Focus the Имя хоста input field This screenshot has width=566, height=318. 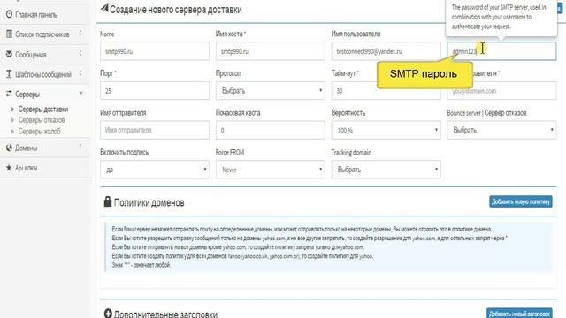270,51
